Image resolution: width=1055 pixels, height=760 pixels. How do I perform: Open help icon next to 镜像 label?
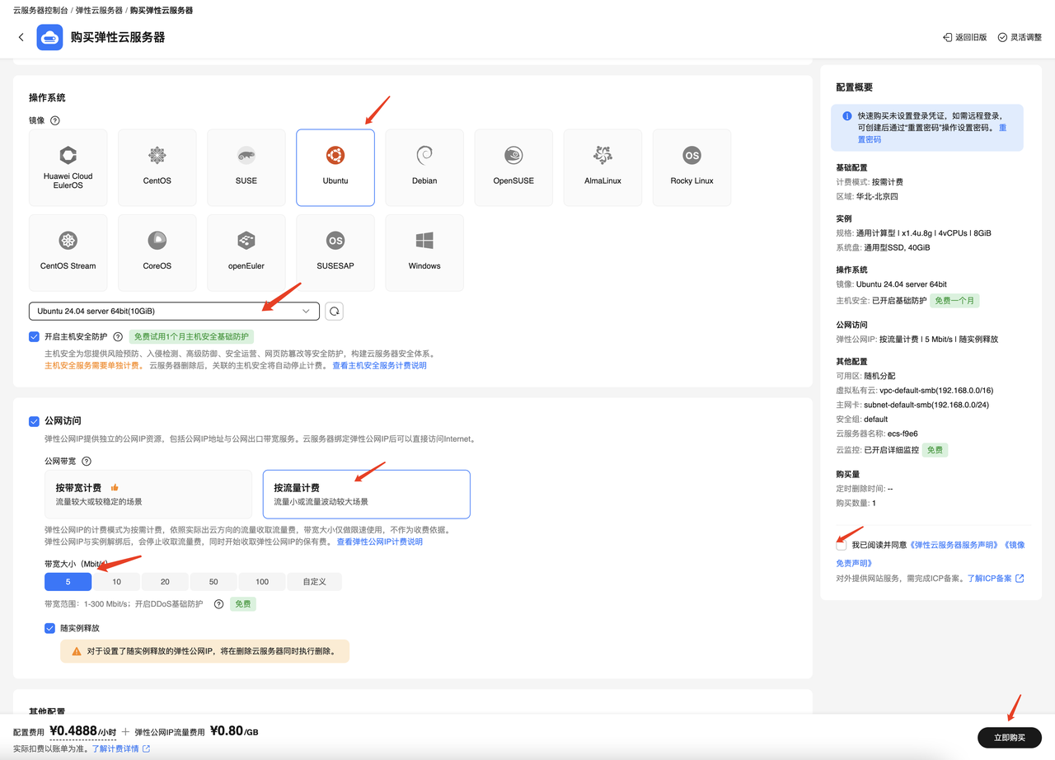55,120
